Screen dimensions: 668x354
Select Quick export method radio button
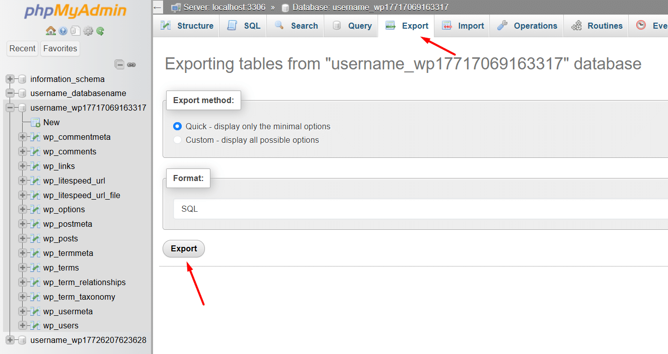coord(177,126)
